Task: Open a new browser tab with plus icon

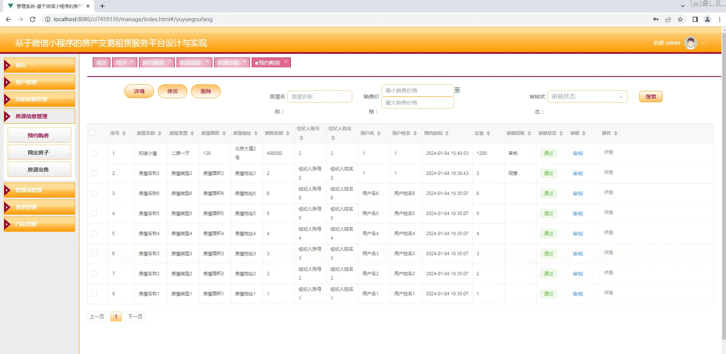Action: (102, 6)
